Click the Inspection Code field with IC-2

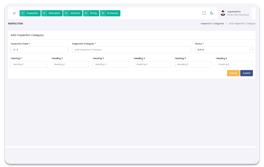[39, 50]
